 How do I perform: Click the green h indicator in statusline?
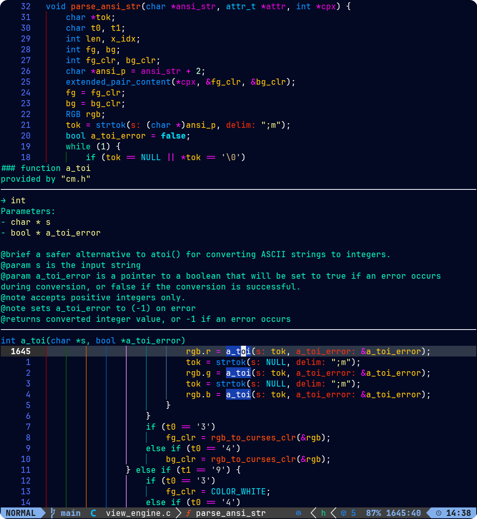click(323, 513)
